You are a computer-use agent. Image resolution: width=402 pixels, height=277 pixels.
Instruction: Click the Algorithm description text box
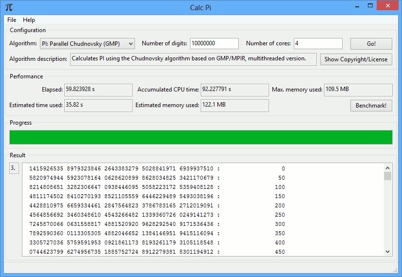pos(193,59)
